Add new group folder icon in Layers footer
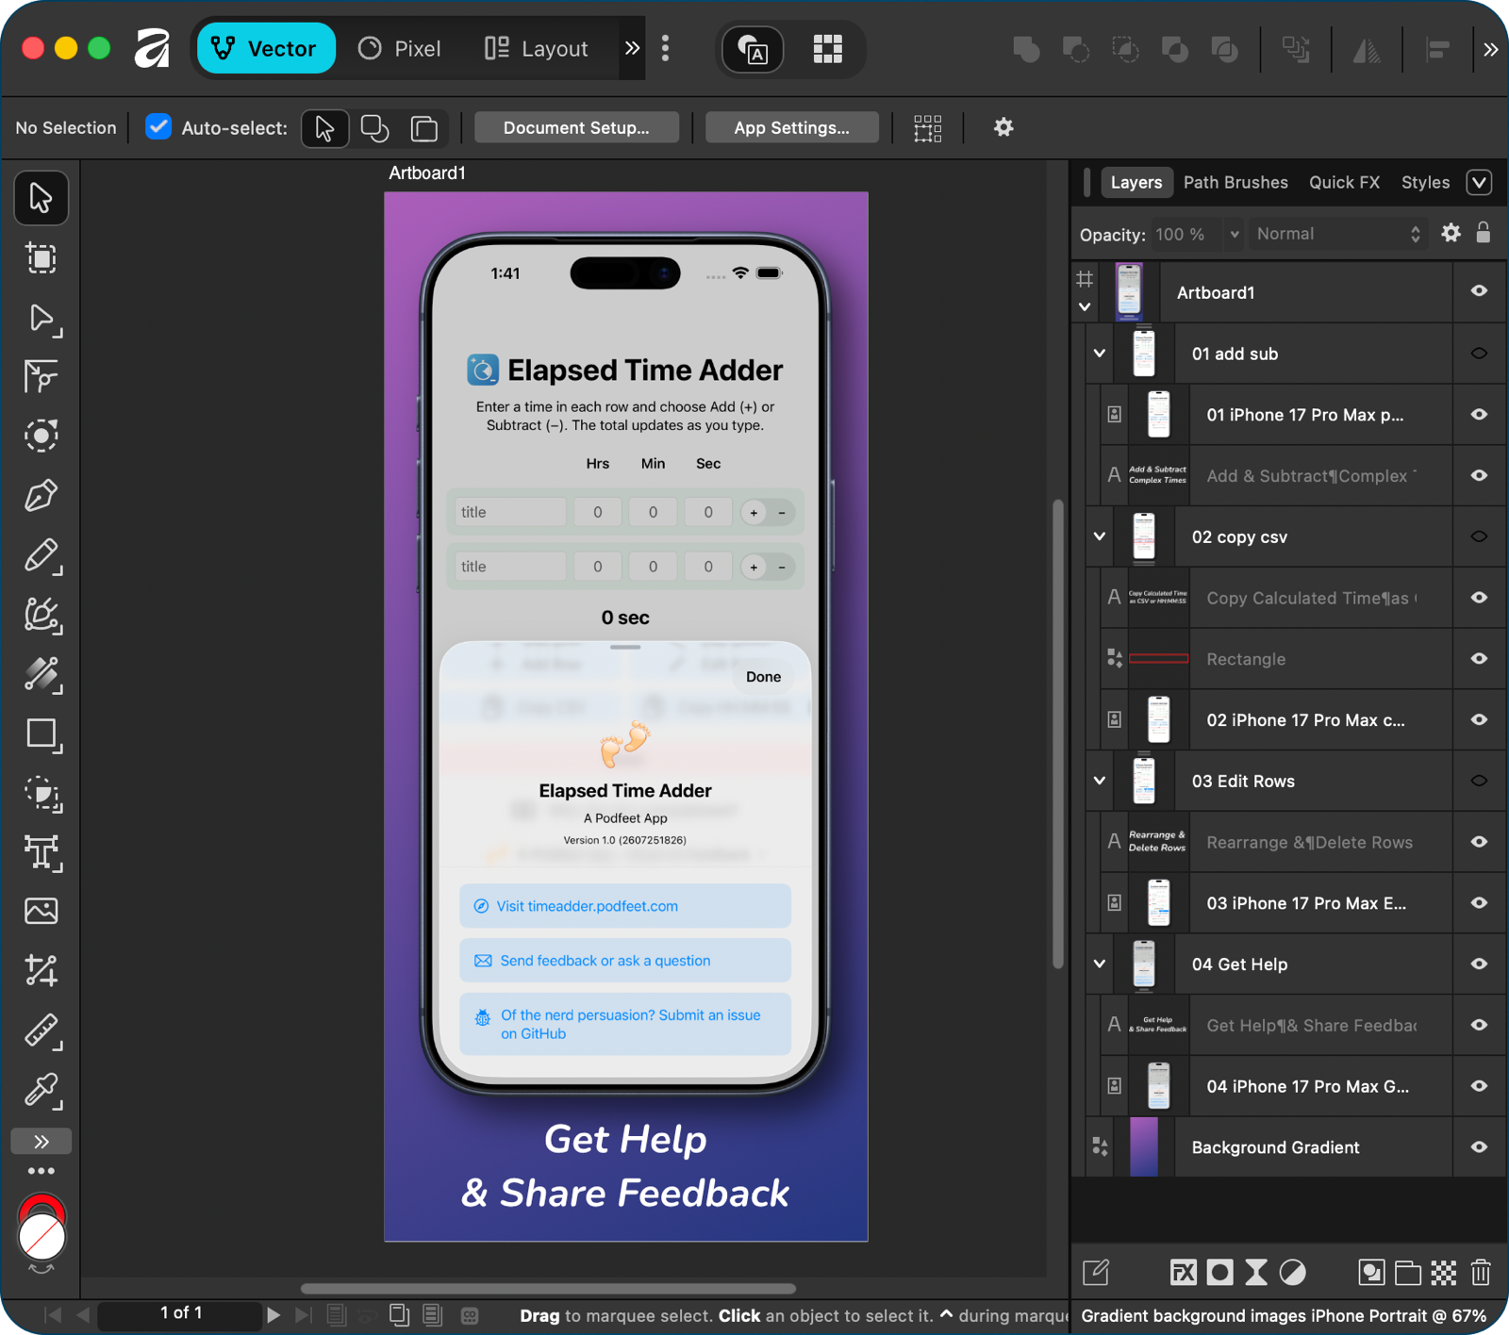The width and height of the screenshot is (1509, 1335). [x=1408, y=1273]
